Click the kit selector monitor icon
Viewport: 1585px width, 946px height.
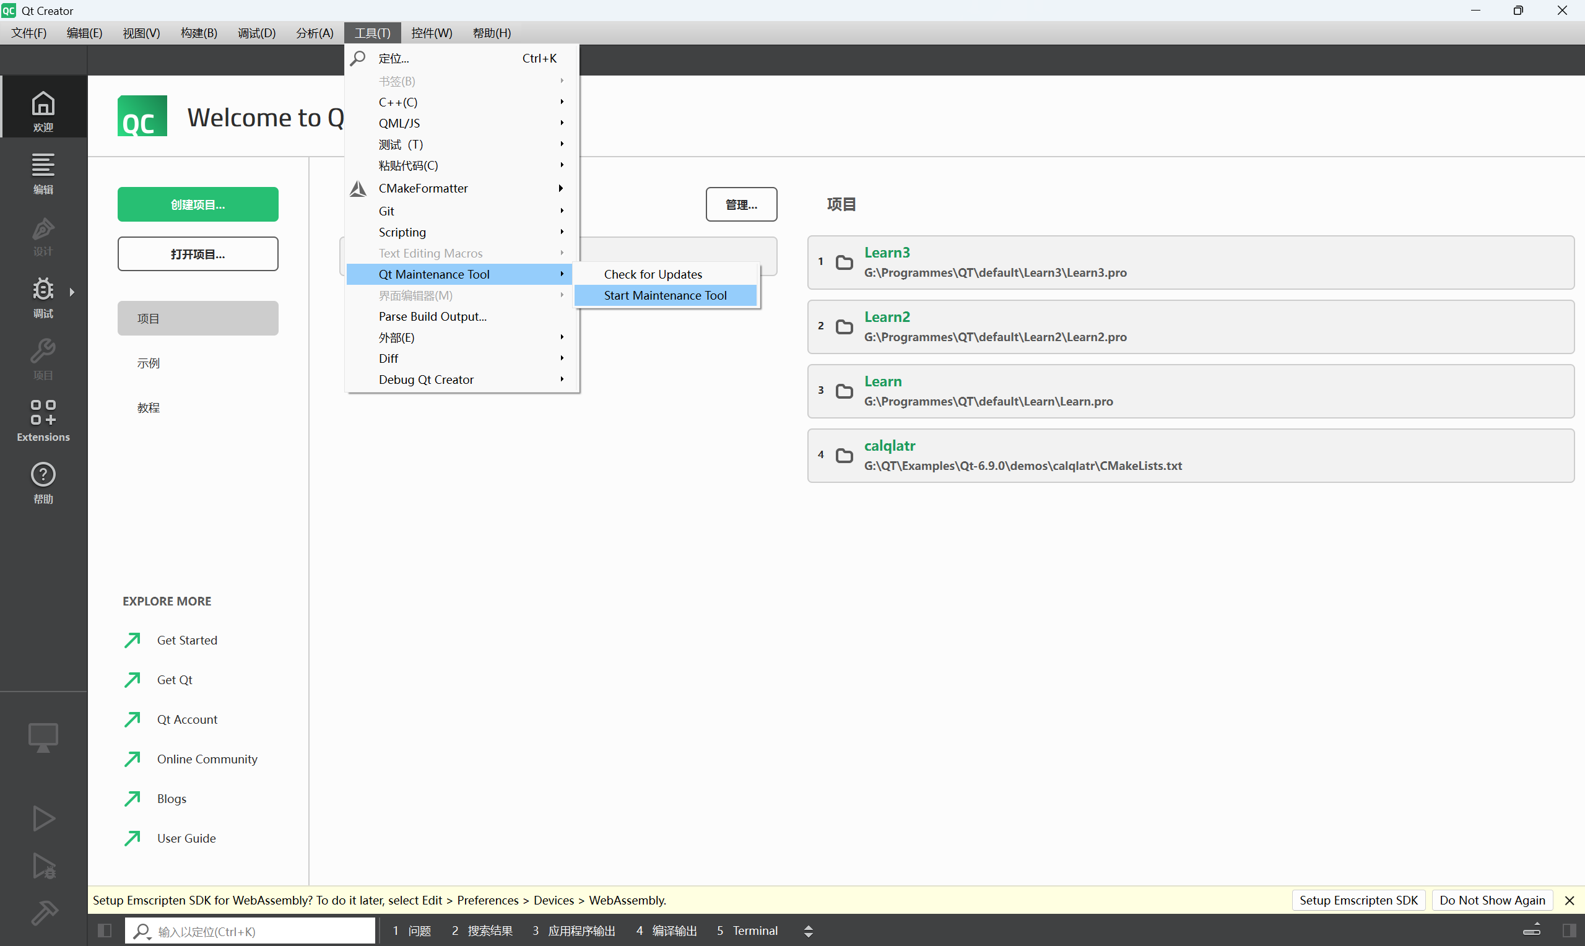[x=43, y=737]
